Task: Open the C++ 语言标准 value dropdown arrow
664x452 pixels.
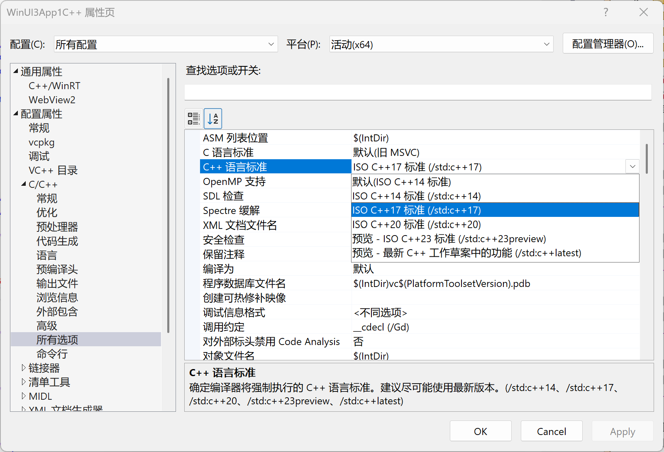Action: (x=632, y=166)
